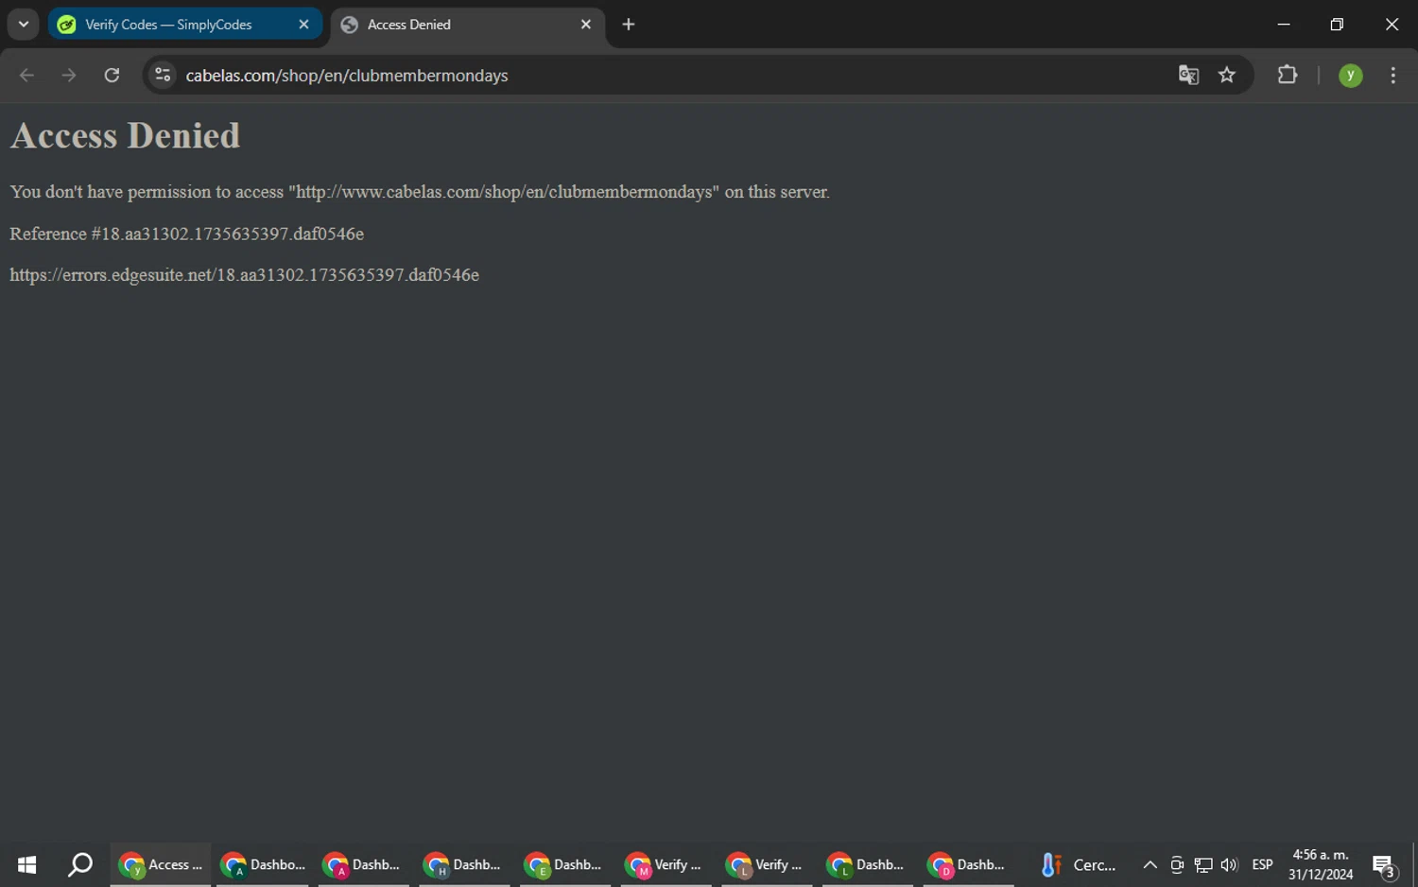Change the ESP input language indicator
The image size is (1418, 887).
coord(1262,864)
